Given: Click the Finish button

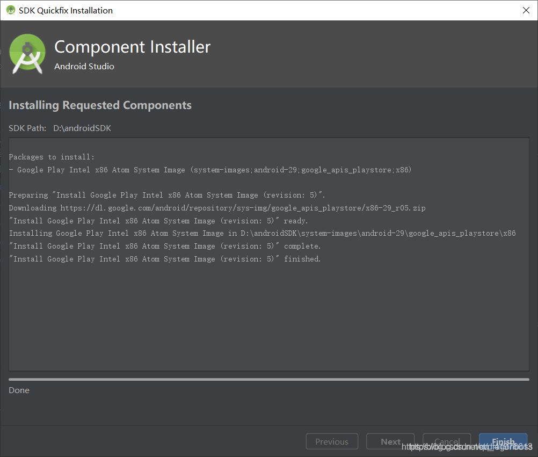Looking at the screenshot, I should (x=503, y=441).
